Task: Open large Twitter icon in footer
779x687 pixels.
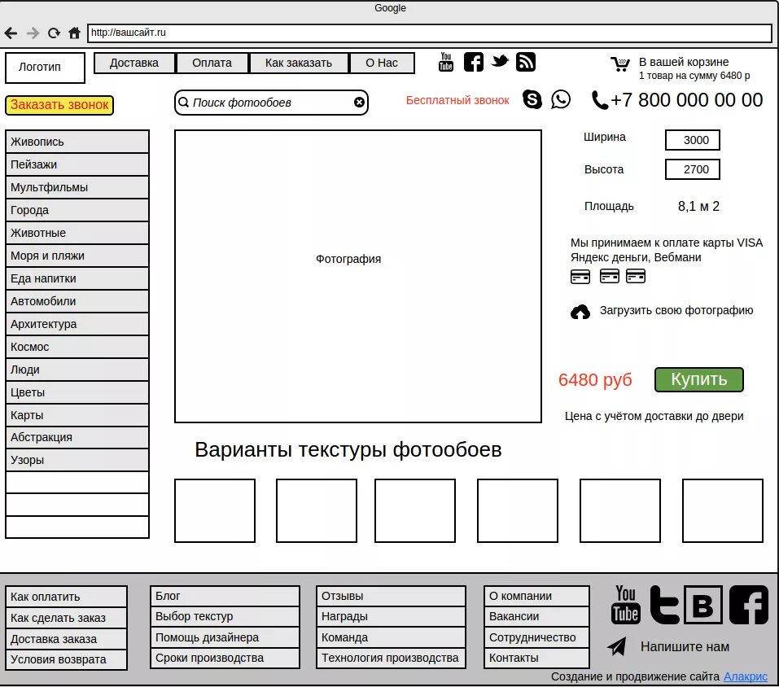Action: click(x=665, y=605)
